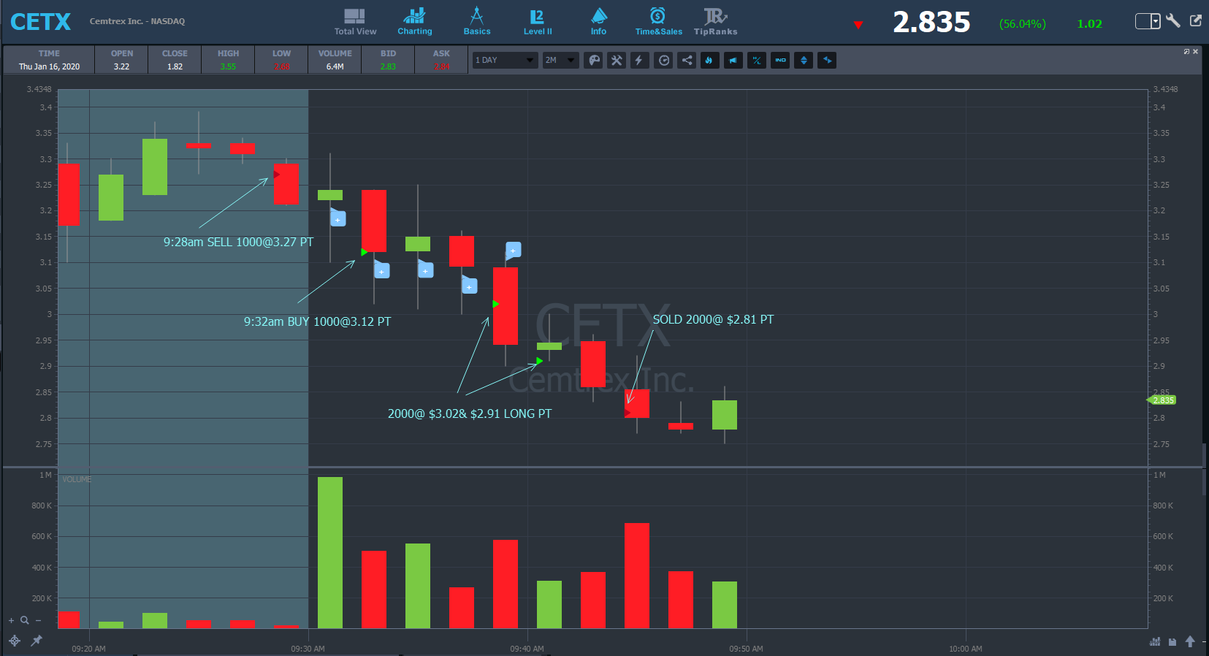Toggle the H/L high-low markers button

[x=757, y=60]
